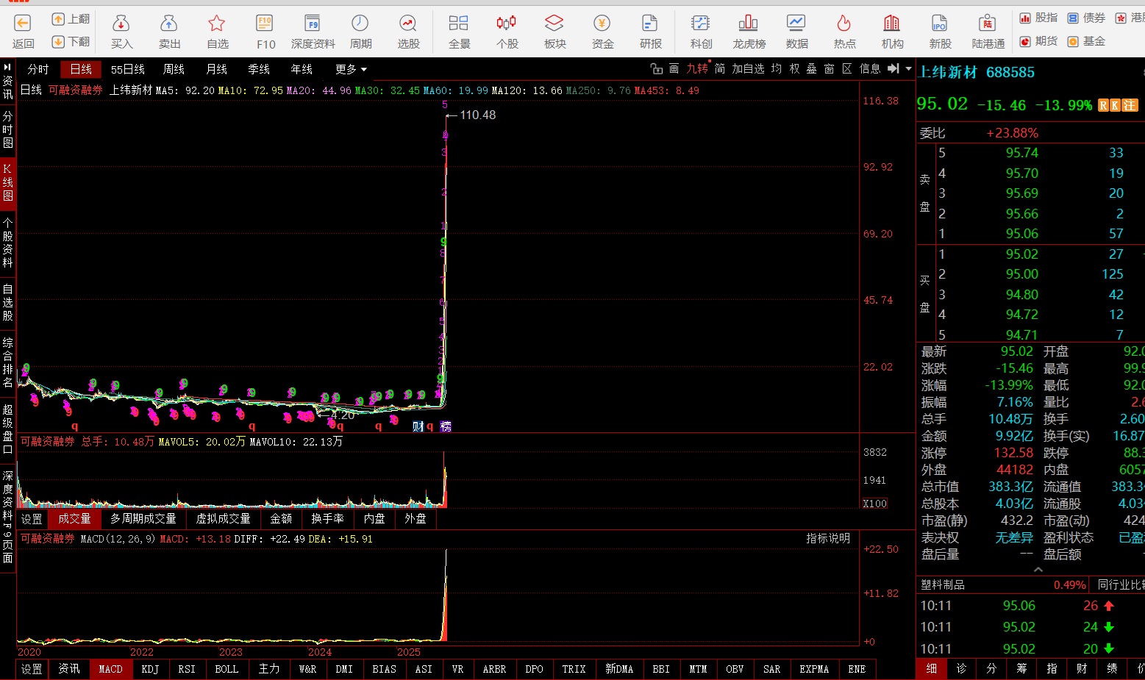Open the 卖出 sell icon
Viewport: 1145px width, 680px height.
click(x=169, y=23)
